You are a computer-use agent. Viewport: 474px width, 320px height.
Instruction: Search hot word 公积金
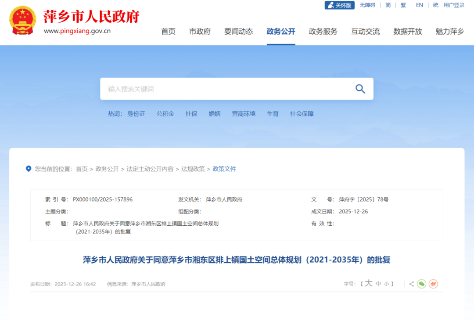coord(165,114)
